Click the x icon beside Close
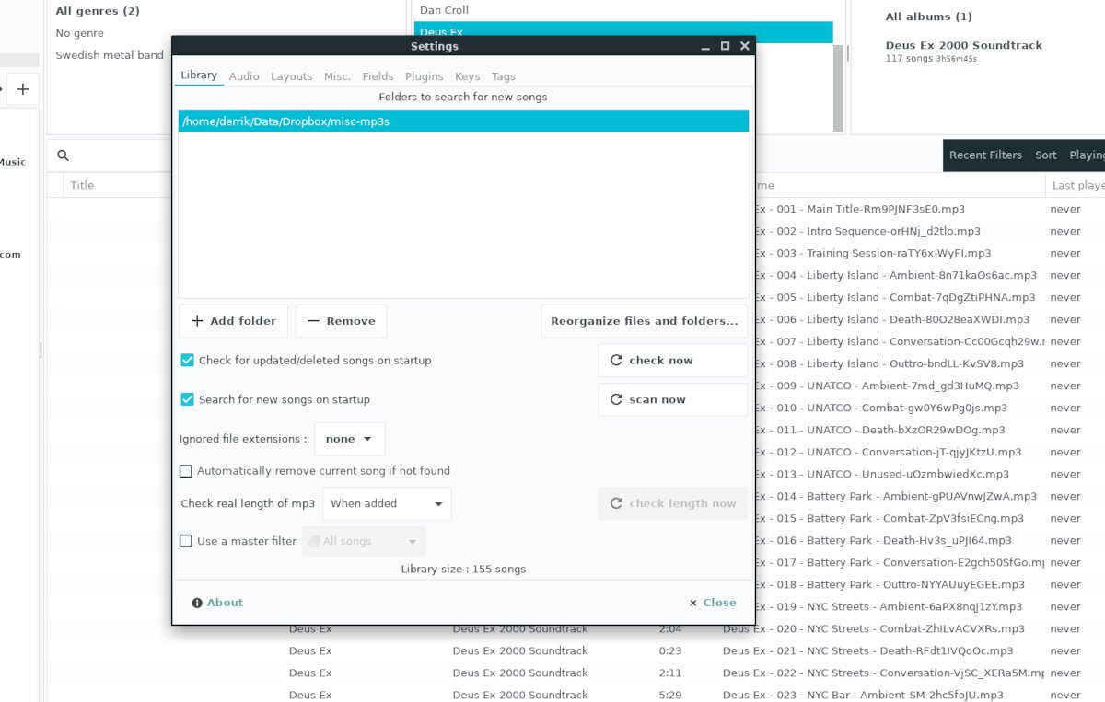This screenshot has height=702, width=1105. click(693, 603)
